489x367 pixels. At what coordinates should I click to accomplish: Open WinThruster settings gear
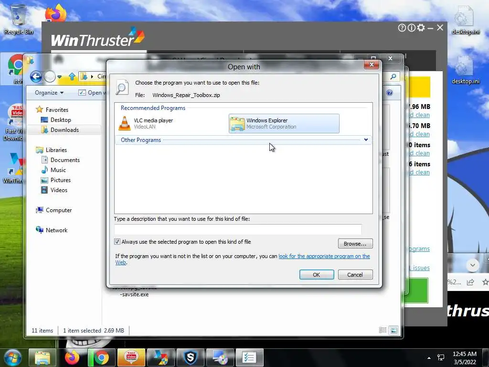coord(421,28)
